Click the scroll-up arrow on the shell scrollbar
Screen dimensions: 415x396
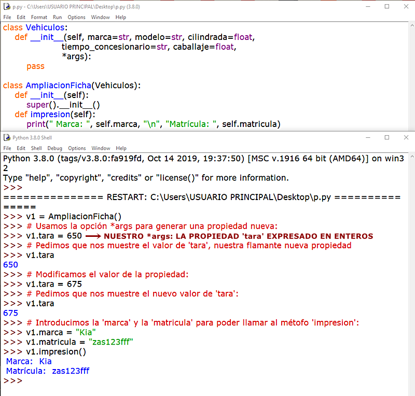pos(411,155)
